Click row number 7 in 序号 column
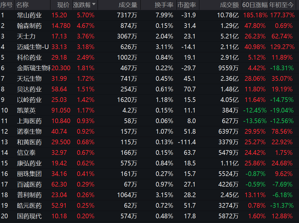The image size is (299, 223). click(x=2, y=78)
